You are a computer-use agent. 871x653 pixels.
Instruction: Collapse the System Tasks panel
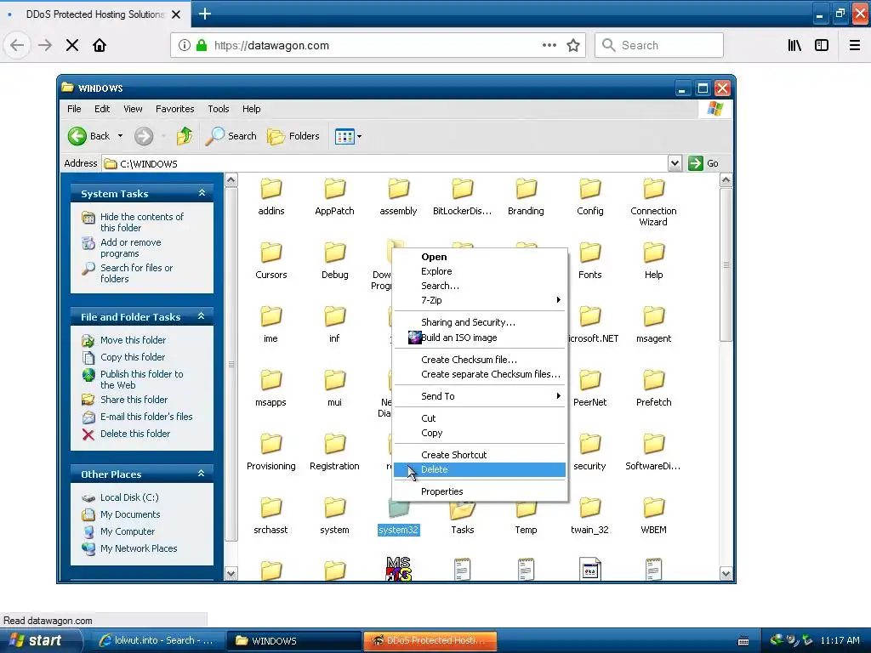coord(202,193)
